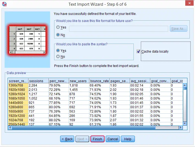Select the screen_re... column header
The height and width of the screenshot is (147, 195).
(18, 81)
